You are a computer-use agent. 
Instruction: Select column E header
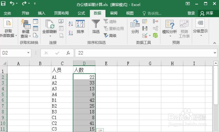[x=106, y=63]
